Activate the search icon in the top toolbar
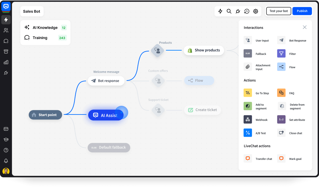 229,11
